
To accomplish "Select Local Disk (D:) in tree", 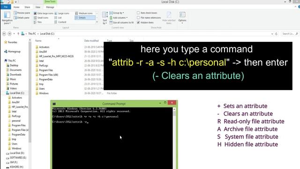I will (17, 153).
